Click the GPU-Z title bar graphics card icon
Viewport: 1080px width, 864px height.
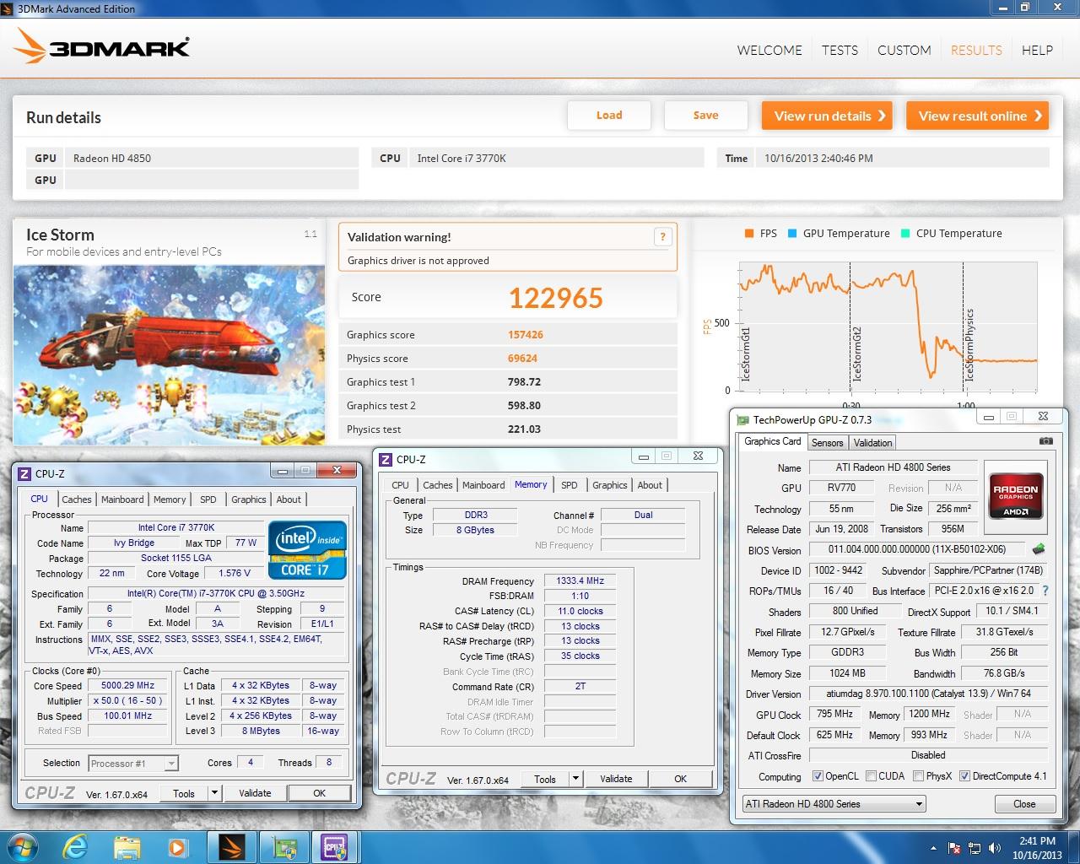(742, 419)
